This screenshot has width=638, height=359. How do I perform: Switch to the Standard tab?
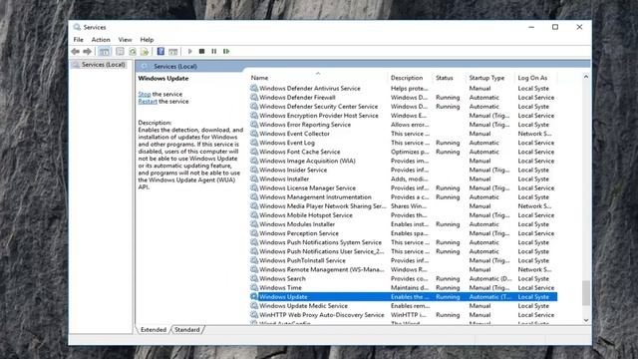click(x=187, y=330)
